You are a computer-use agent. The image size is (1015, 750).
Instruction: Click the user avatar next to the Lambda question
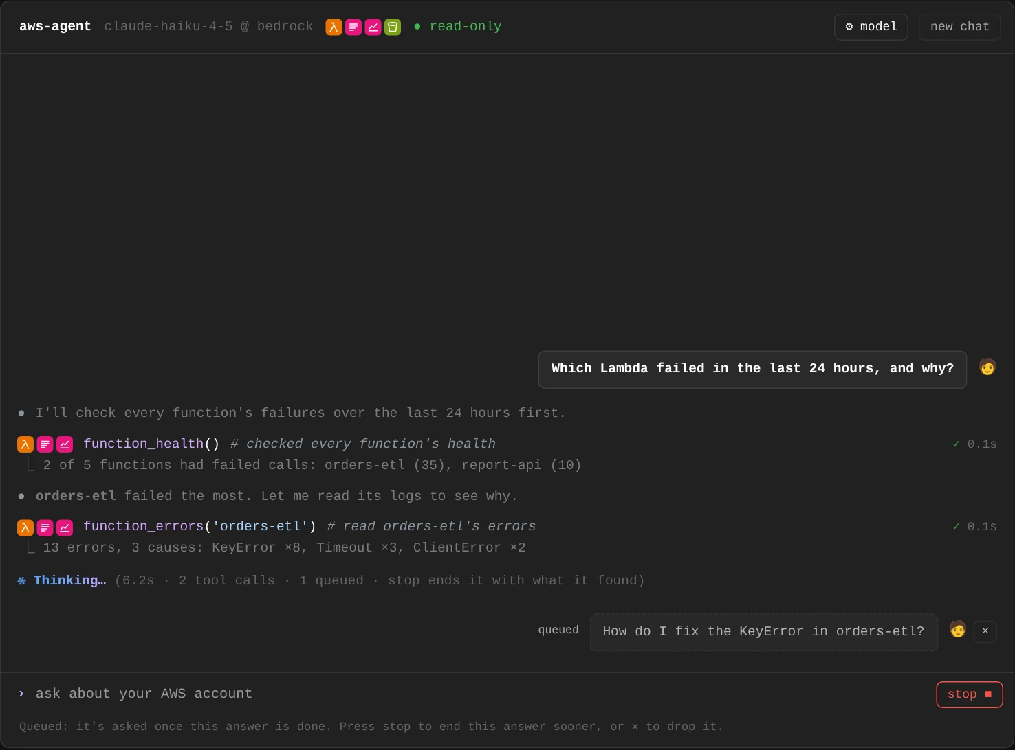(x=987, y=367)
